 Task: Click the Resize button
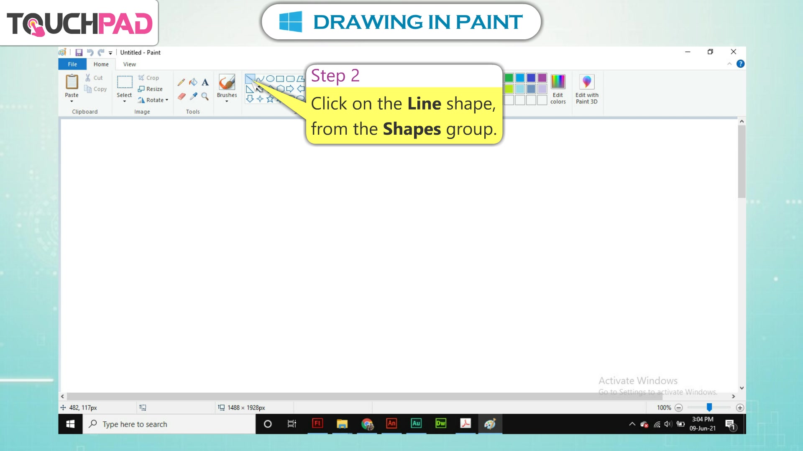pyautogui.click(x=150, y=89)
